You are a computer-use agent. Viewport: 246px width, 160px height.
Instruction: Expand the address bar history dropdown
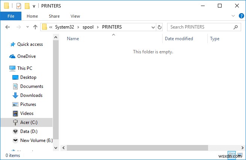pos(153,27)
